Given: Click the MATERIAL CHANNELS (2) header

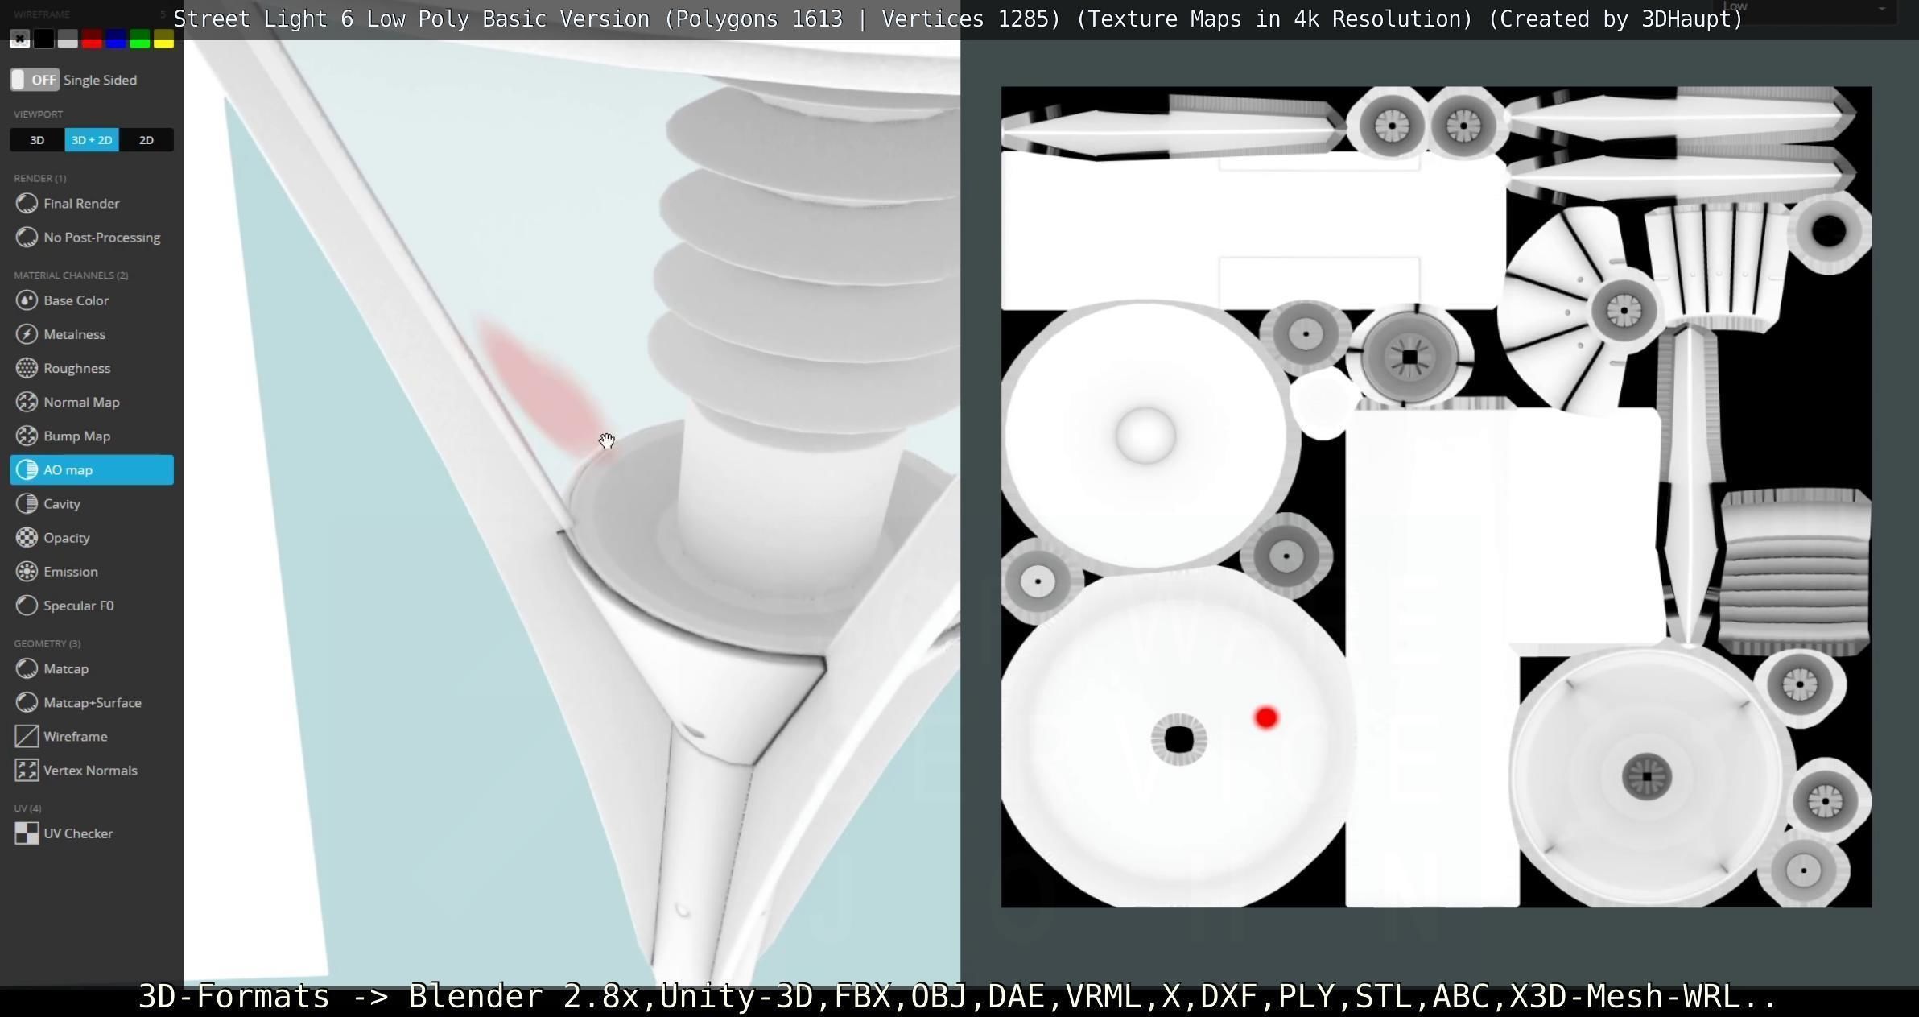Looking at the screenshot, I should coord(71,275).
